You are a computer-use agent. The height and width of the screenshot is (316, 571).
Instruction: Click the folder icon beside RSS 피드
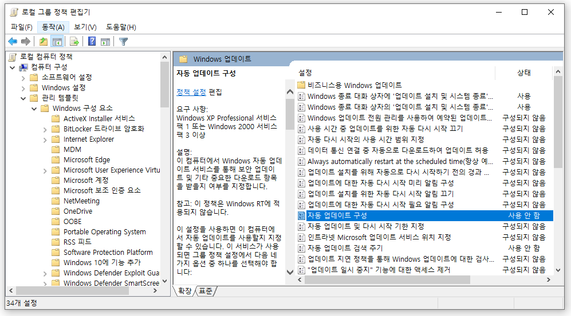tap(56, 242)
